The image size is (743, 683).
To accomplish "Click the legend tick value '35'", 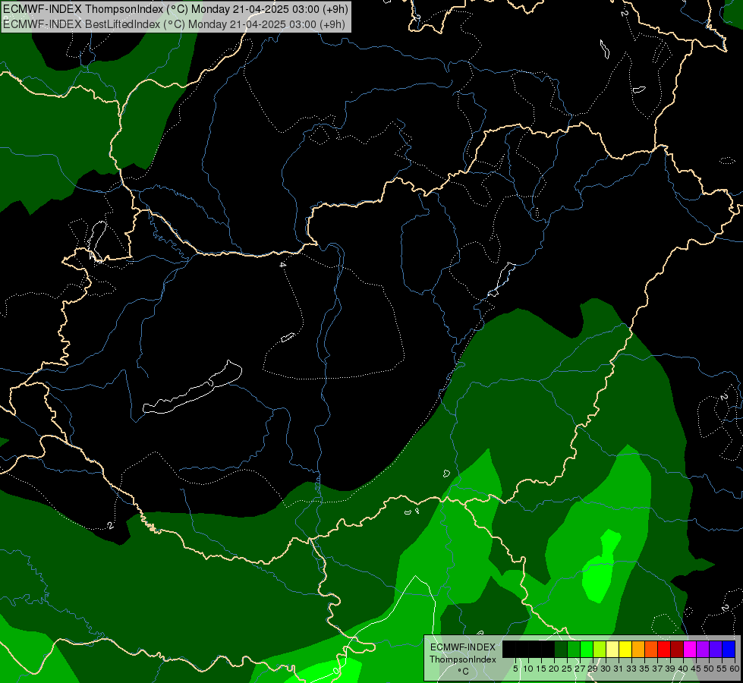I will tap(644, 669).
